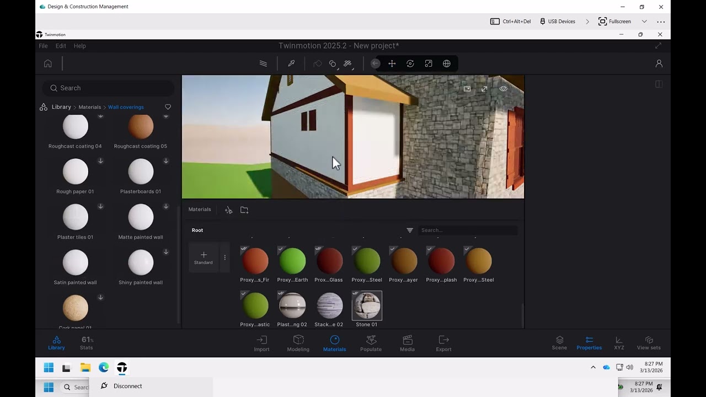The image size is (706, 397).
Task: Click the back arrow in the toolbar
Action: (x=375, y=63)
